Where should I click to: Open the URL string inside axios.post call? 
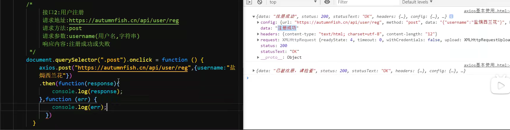[x=133, y=68]
